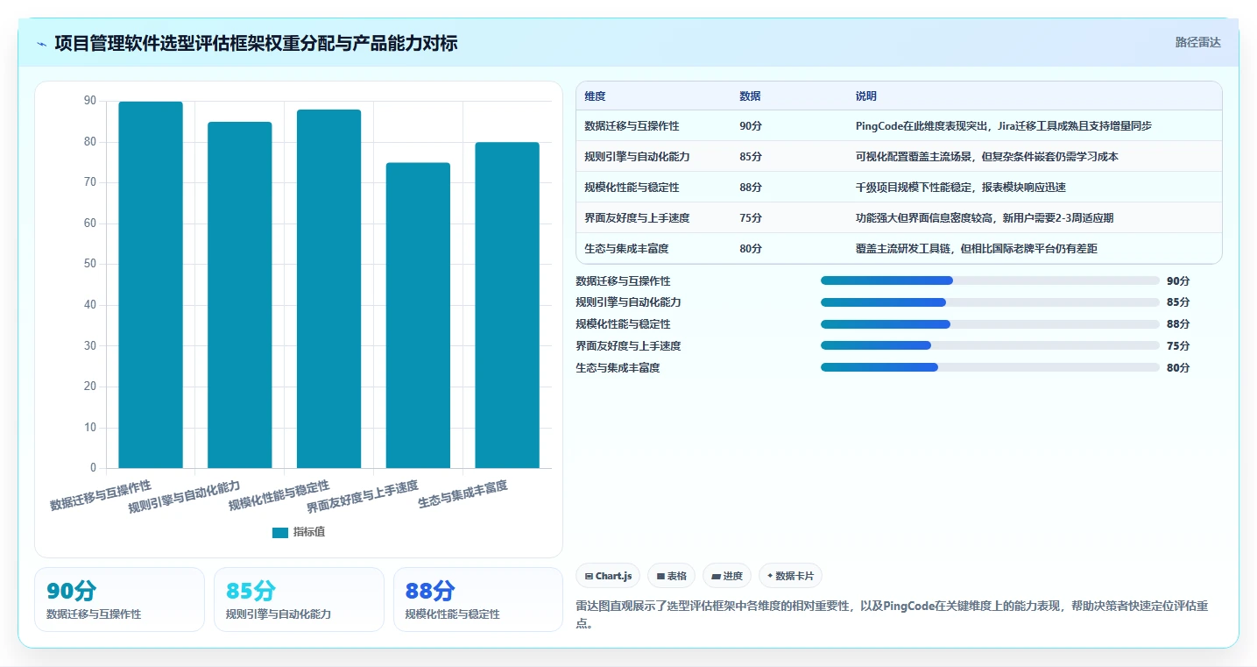Click the 数据迁移与互操作性 bar in chart
The width and height of the screenshot is (1257, 667).
click(x=151, y=285)
